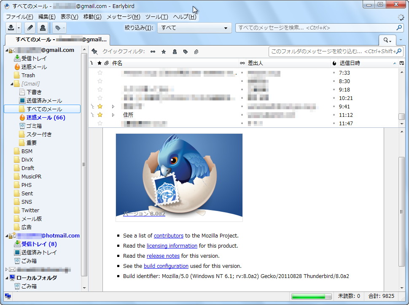Click global search magnifier icon

coord(399,28)
